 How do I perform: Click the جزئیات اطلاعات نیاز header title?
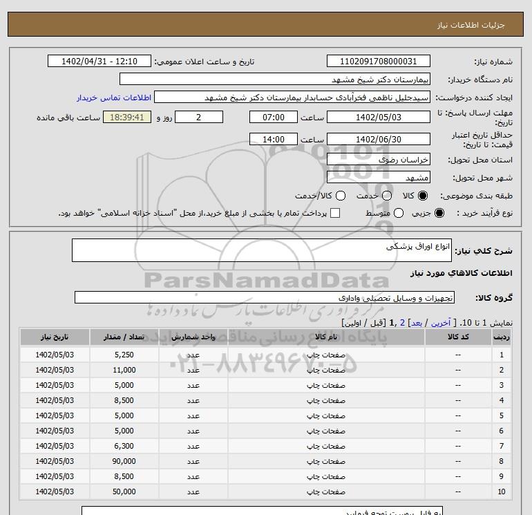coord(471,25)
